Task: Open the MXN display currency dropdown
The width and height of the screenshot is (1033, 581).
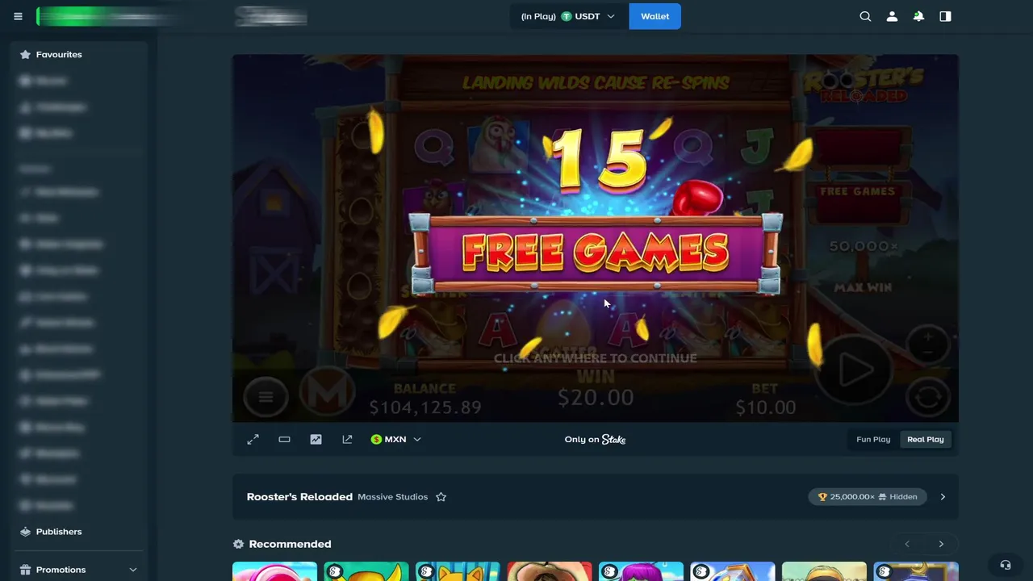Action: click(395, 439)
